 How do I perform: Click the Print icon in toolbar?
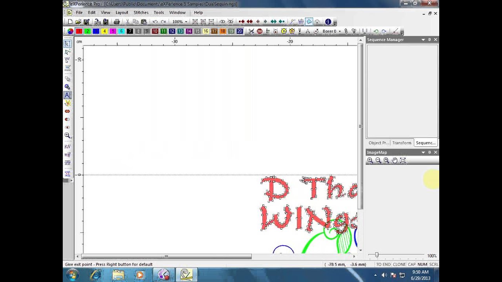tap(116, 22)
